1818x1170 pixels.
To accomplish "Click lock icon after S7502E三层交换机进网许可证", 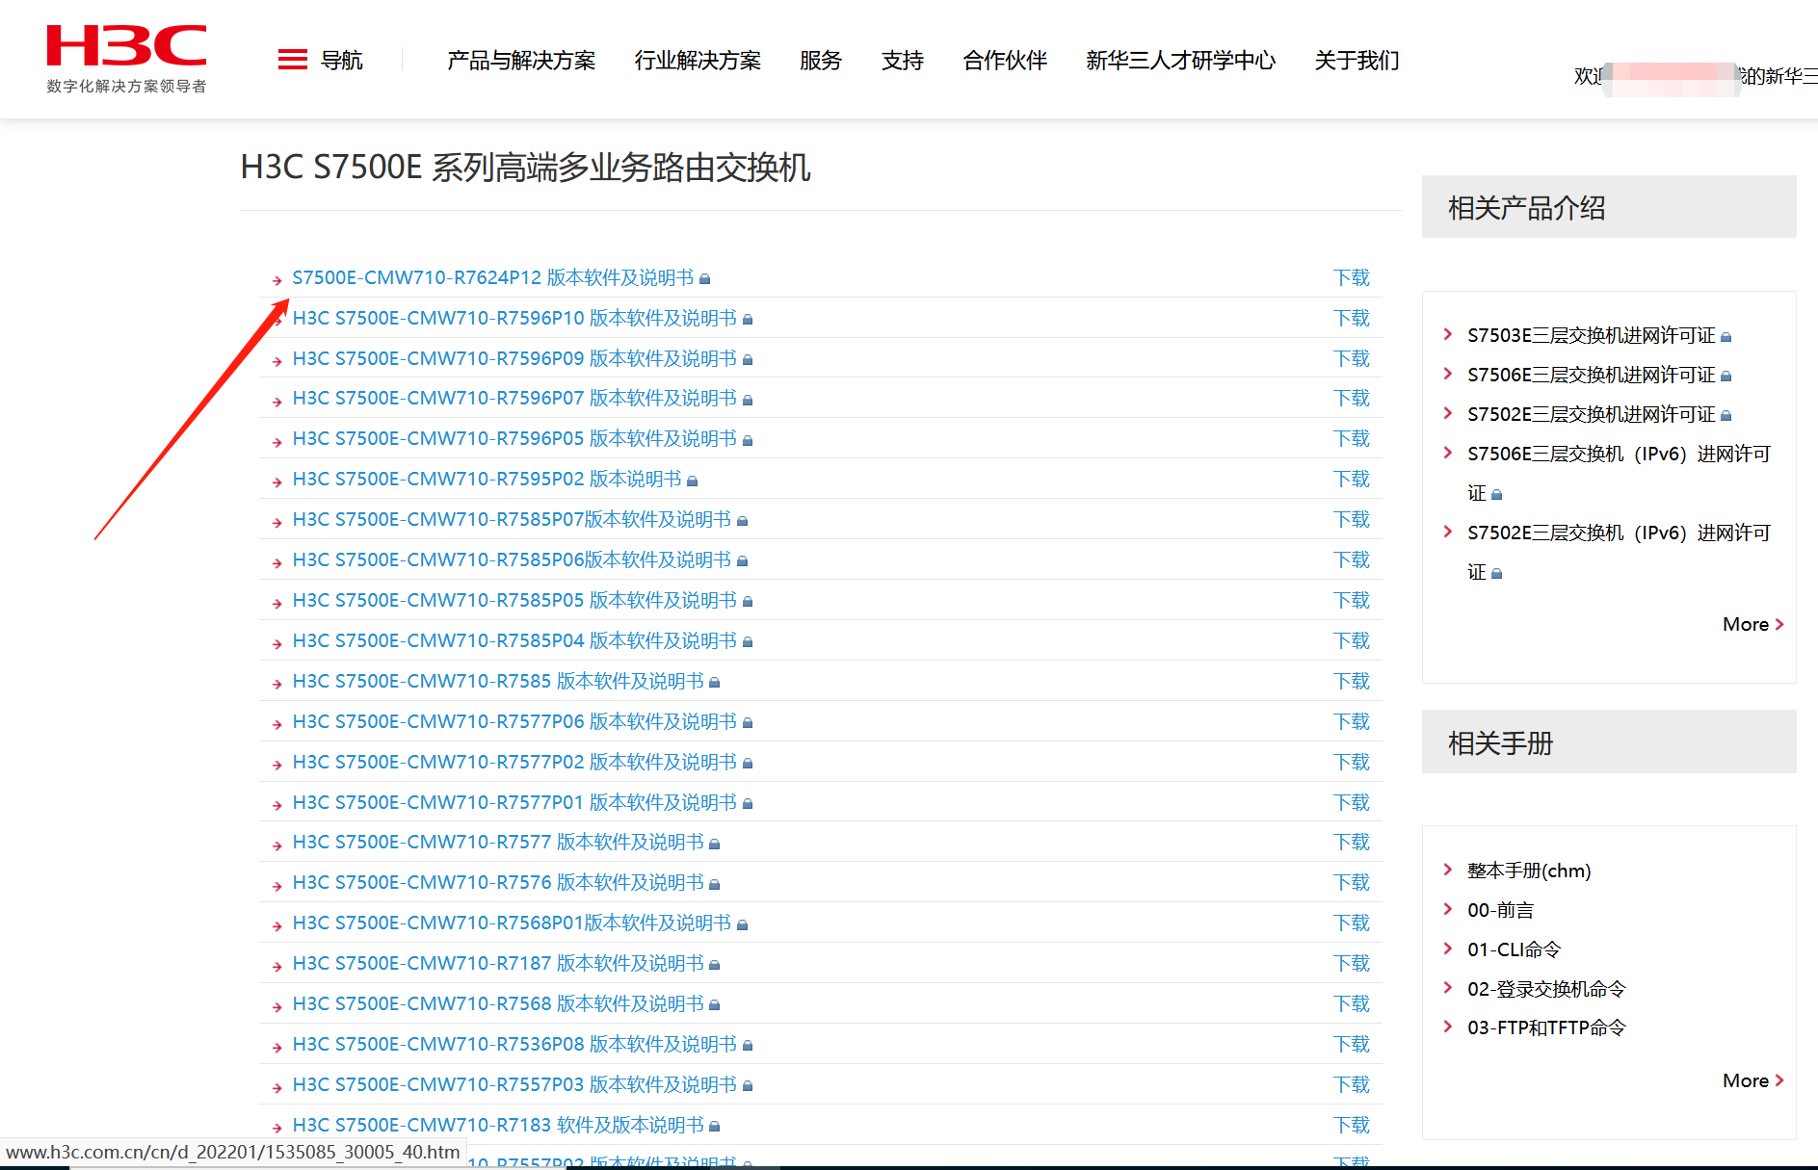I will [1726, 416].
